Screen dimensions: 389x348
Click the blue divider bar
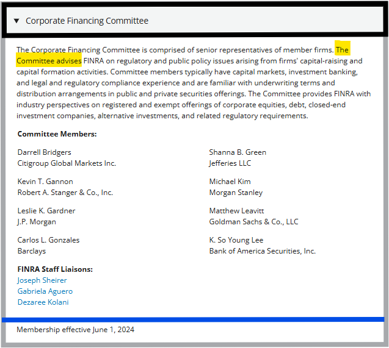193,319
